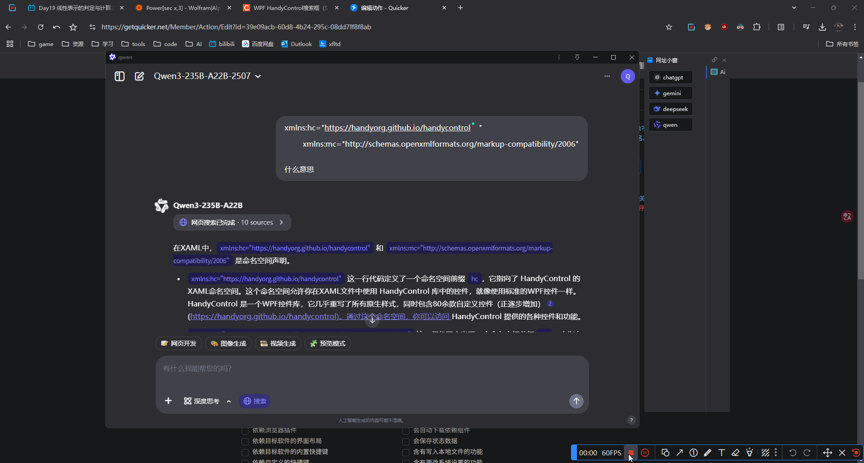864x463 pixels.
Task: Click the citation number 2 badge
Action: tap(550, 304)
